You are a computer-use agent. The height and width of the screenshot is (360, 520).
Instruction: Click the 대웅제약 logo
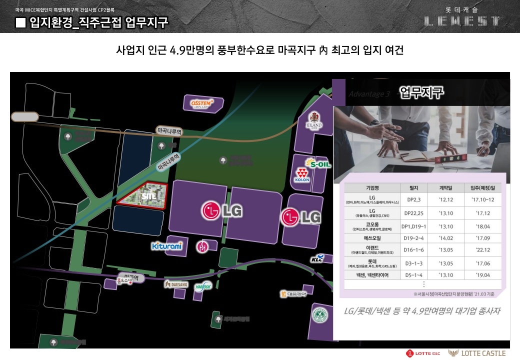point(293,293)
